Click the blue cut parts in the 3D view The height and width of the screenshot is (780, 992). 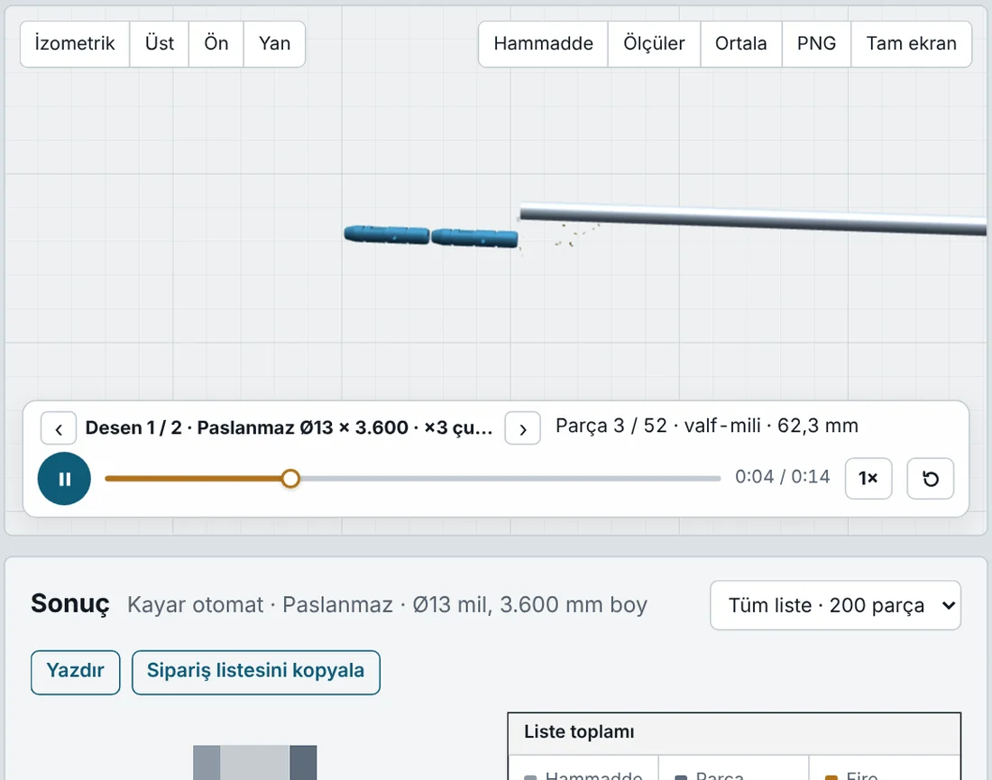[x=431, y=236]
